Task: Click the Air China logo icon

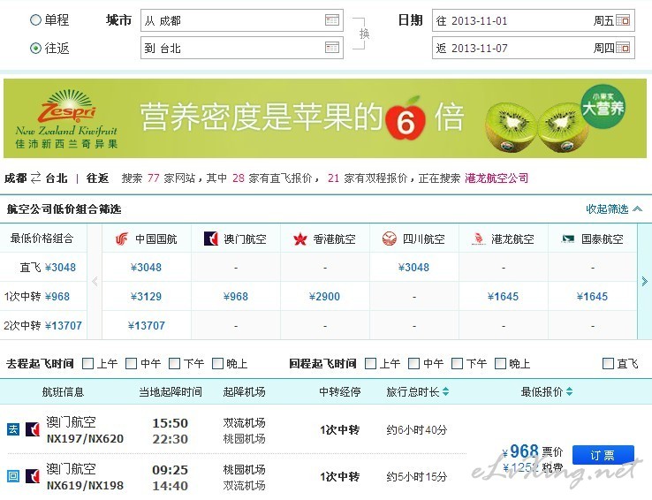Action: tap(121, 239)
